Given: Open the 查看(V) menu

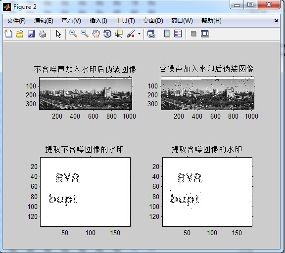Looking at the screenshot, I should pyautogui.click(x=71, y=21).
